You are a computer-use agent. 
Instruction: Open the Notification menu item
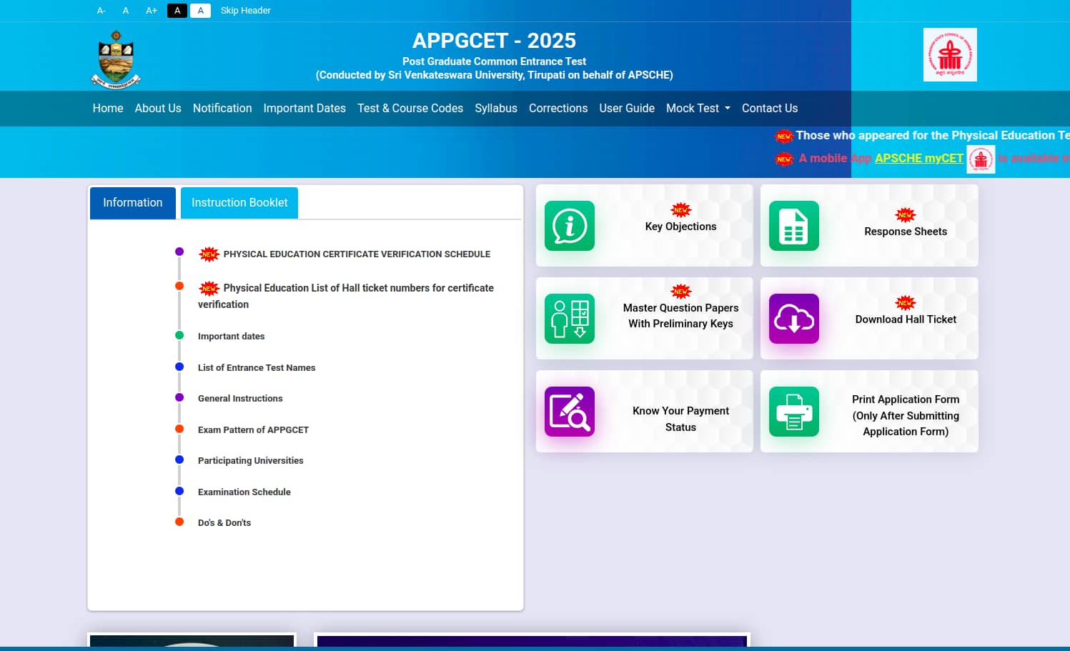pyautogui.click(x=222, y=109)
